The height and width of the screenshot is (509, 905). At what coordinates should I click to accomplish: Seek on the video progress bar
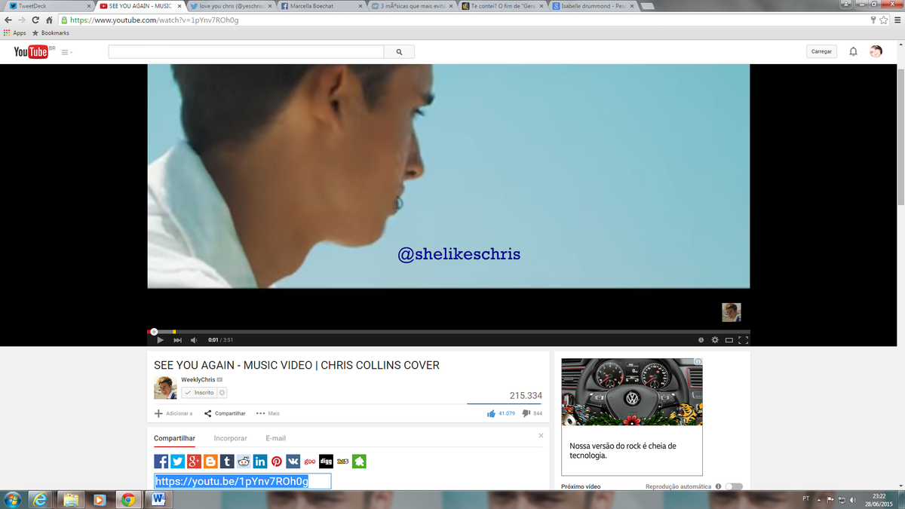(x=448, y=331)
